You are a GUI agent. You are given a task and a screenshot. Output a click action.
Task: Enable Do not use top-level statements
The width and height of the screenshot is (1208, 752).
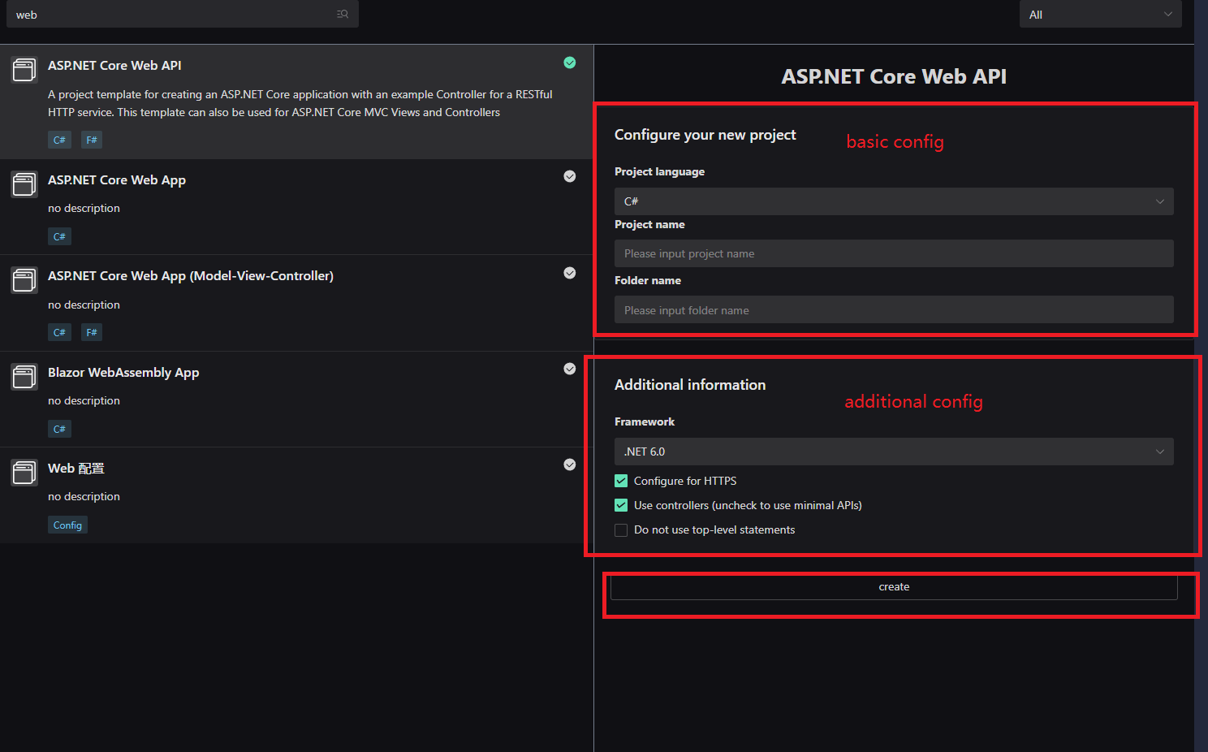point(621,530)
